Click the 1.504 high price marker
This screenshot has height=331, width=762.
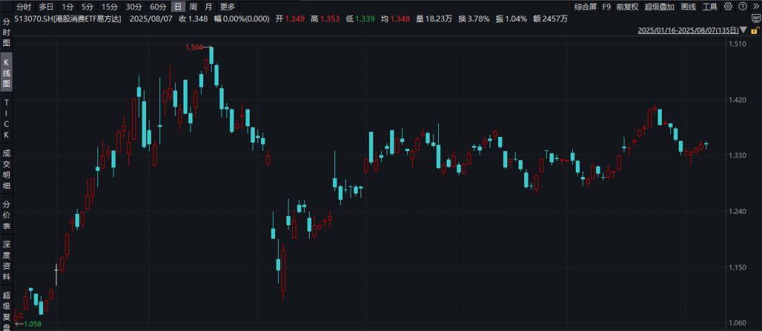click(x=193, y=47)
